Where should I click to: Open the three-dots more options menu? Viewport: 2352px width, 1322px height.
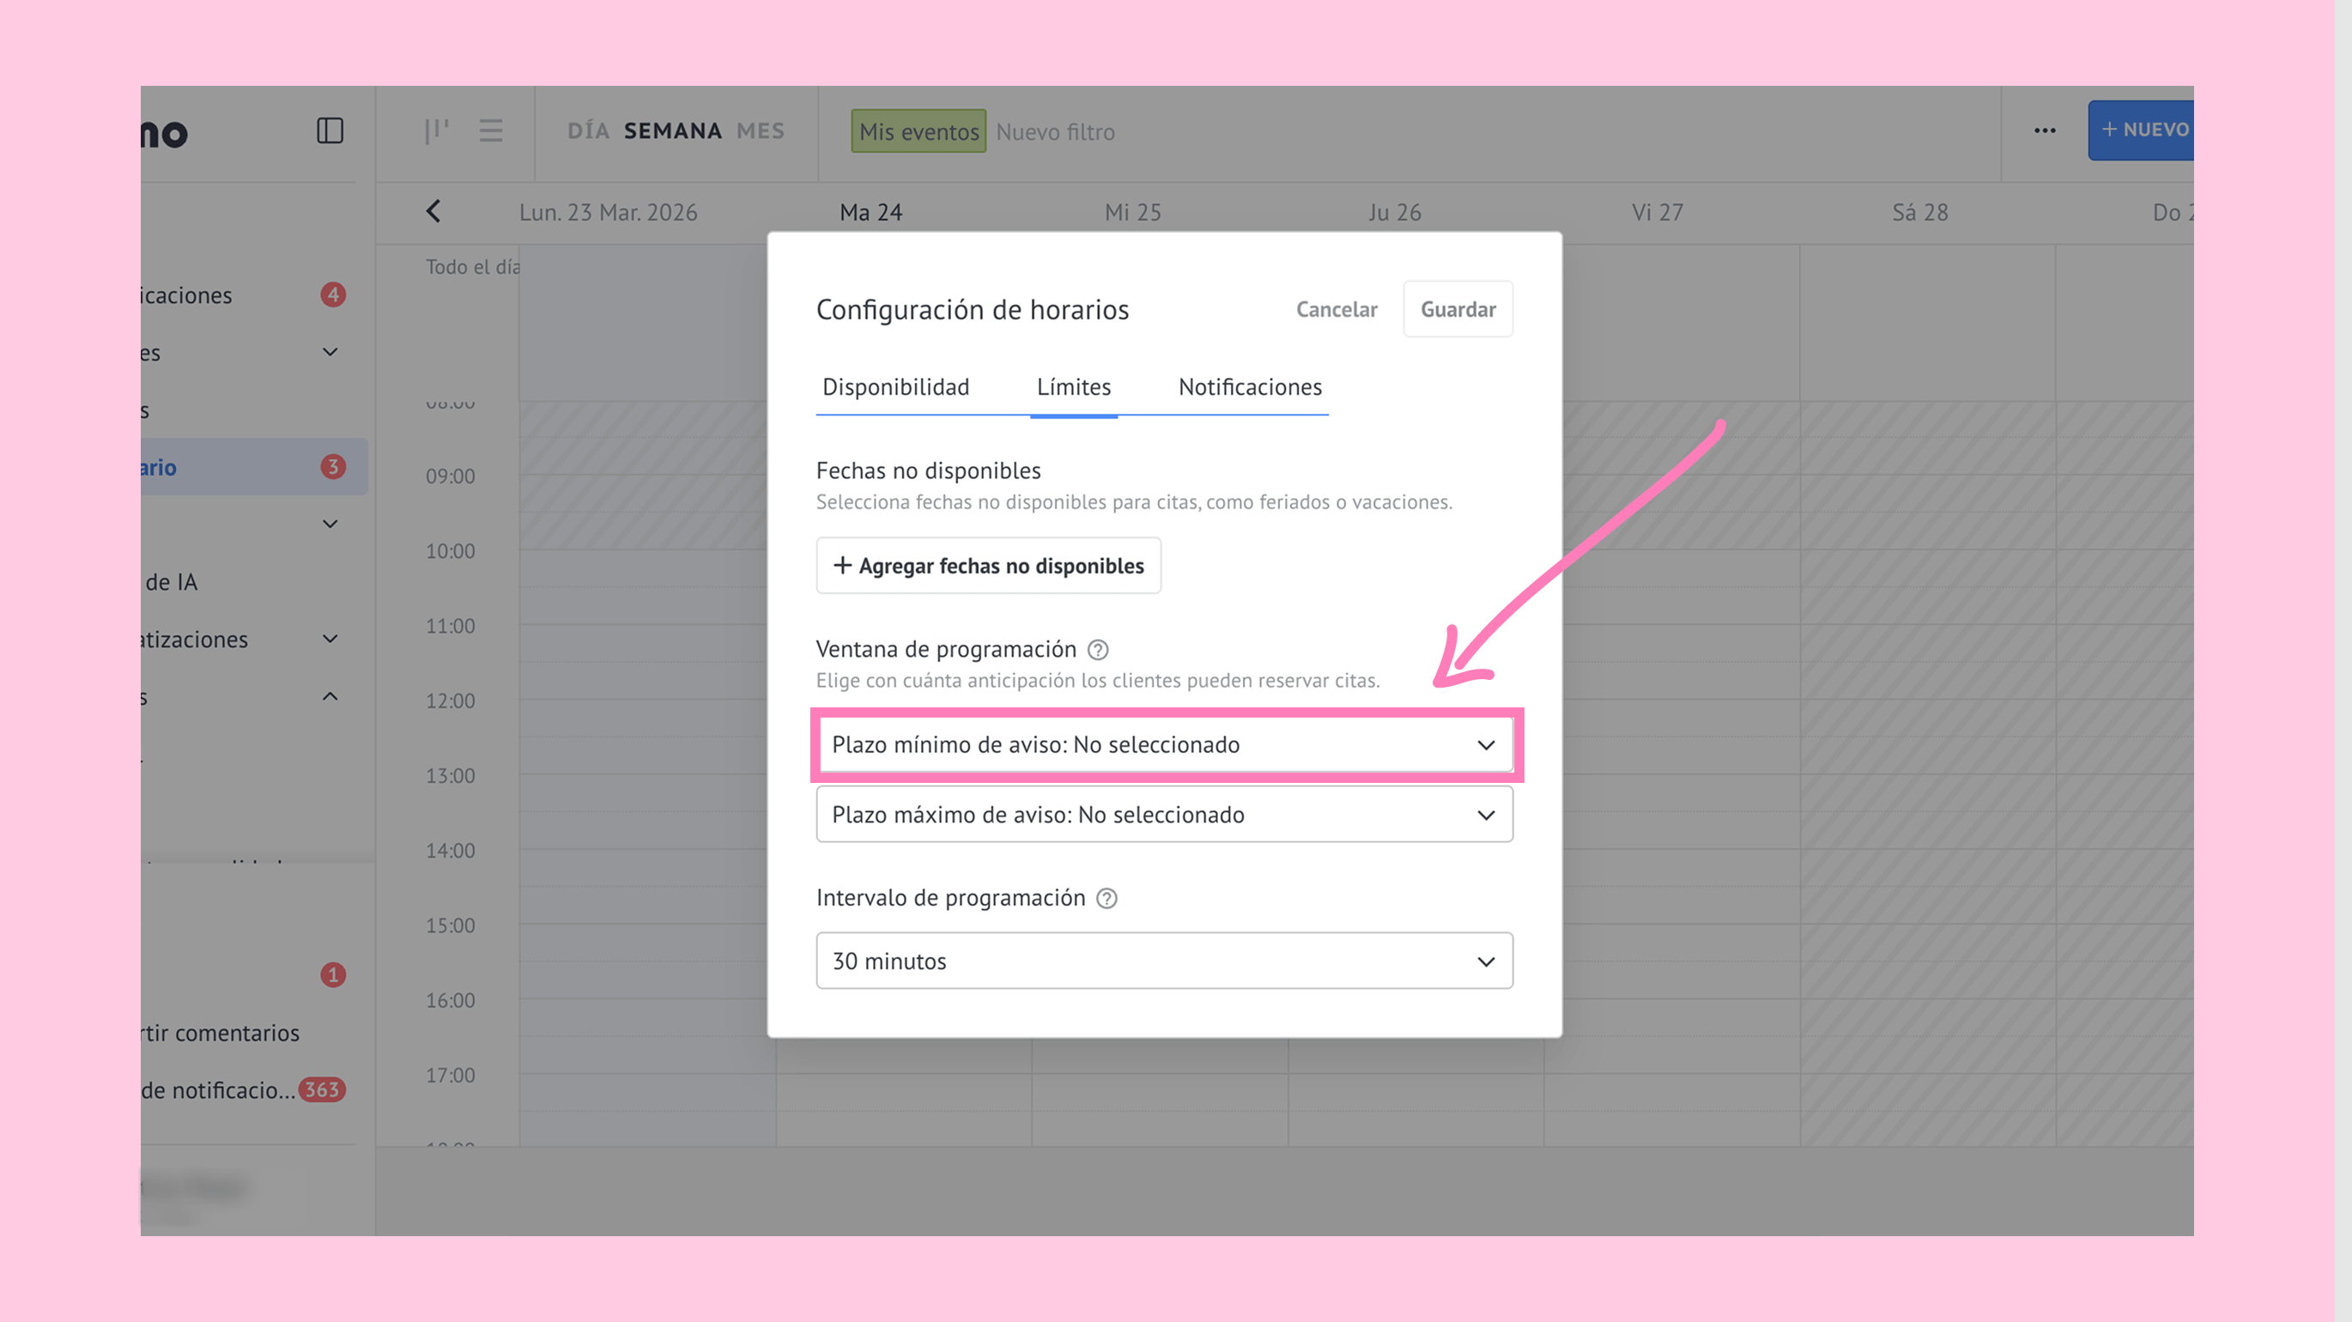click(x=2045, y=130)
